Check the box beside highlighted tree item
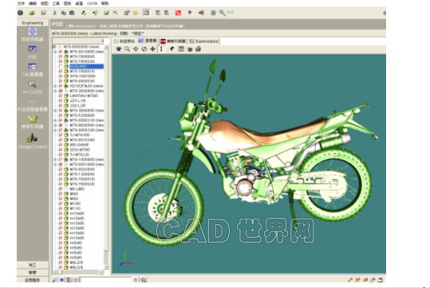The height and width of the screenshot is (288, 430). [61, 66]
